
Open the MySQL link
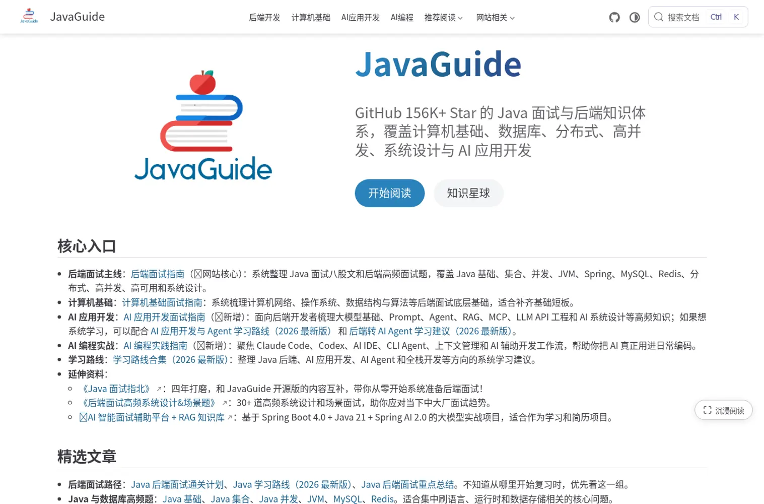[348, 499]
